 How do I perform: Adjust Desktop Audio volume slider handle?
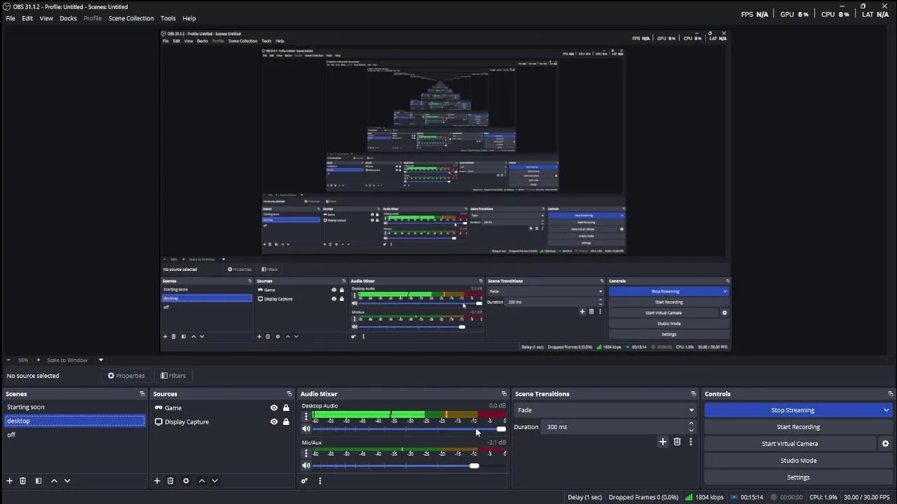click(501, 429)
